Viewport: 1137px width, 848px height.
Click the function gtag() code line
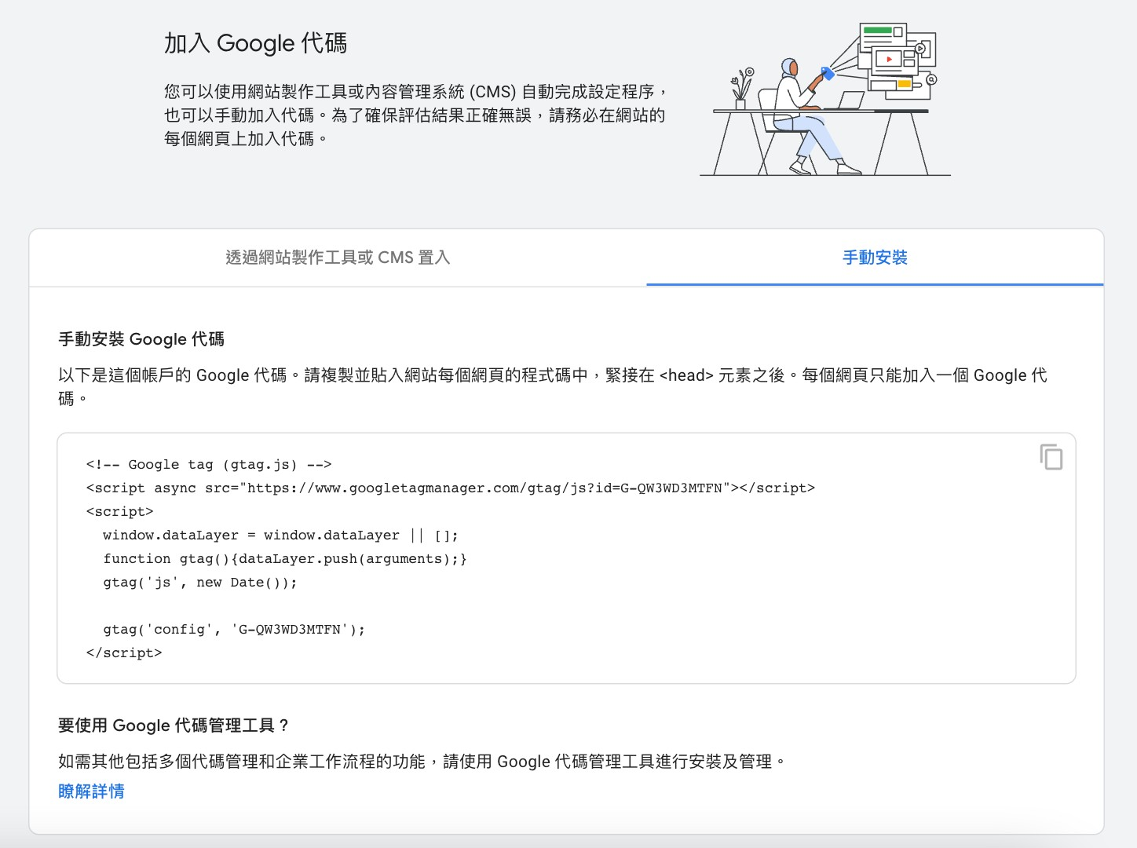click(285, 559)
